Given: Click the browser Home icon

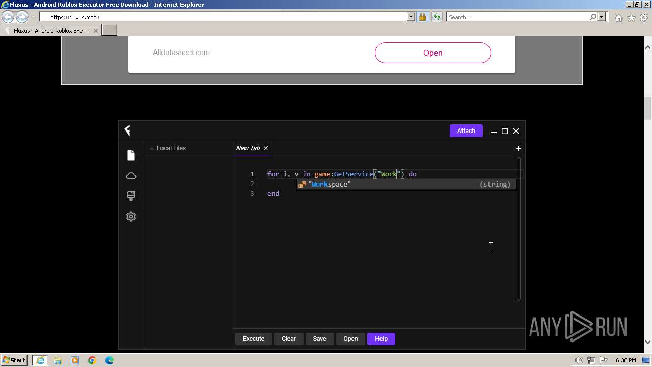Looking at the screenshot, I should pyautogui.click(x=618, y=18).
